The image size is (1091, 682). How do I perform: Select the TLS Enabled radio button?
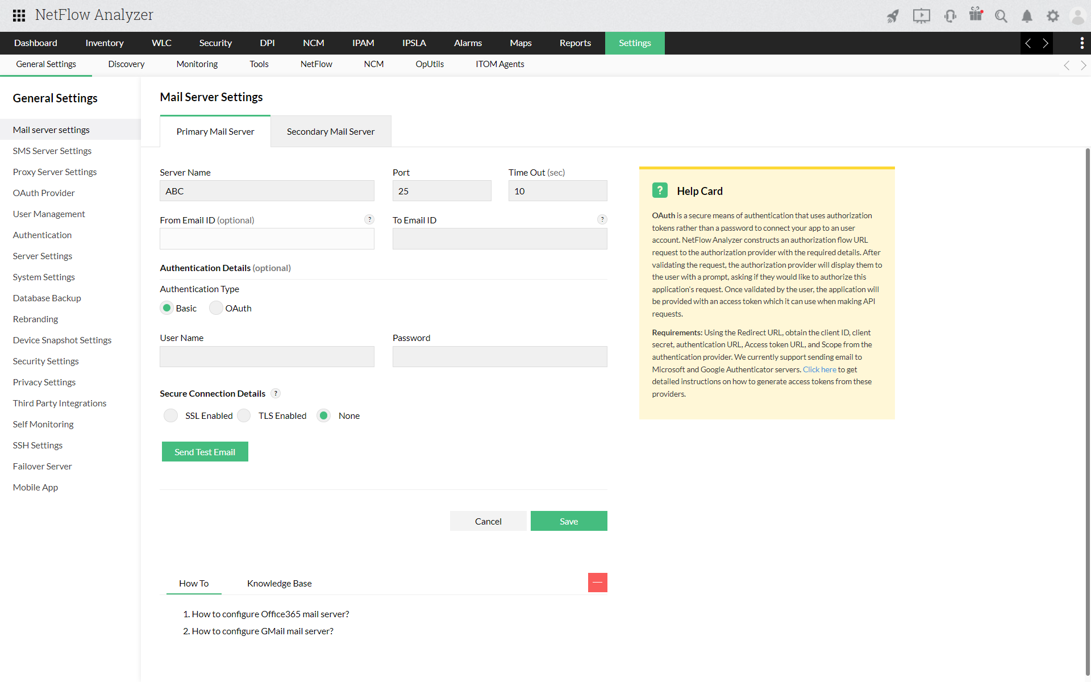pyautogui.click(x=244, y=415)
